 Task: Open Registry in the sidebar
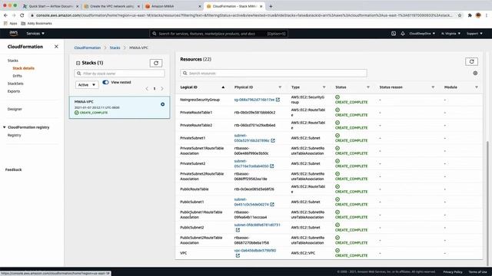[x=14, y=135]
